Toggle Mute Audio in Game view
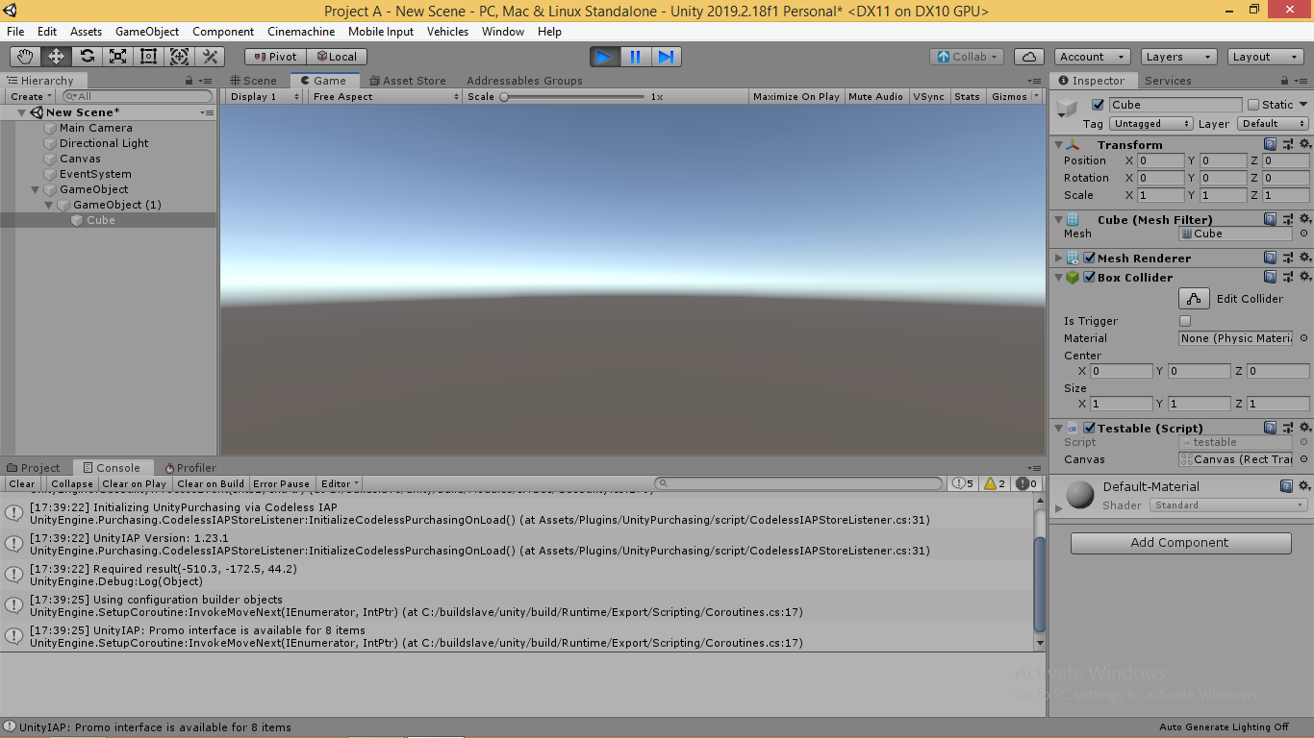The width and height of the screenshot is (1314, 738). pyautogui.click(x=875, y=96)
